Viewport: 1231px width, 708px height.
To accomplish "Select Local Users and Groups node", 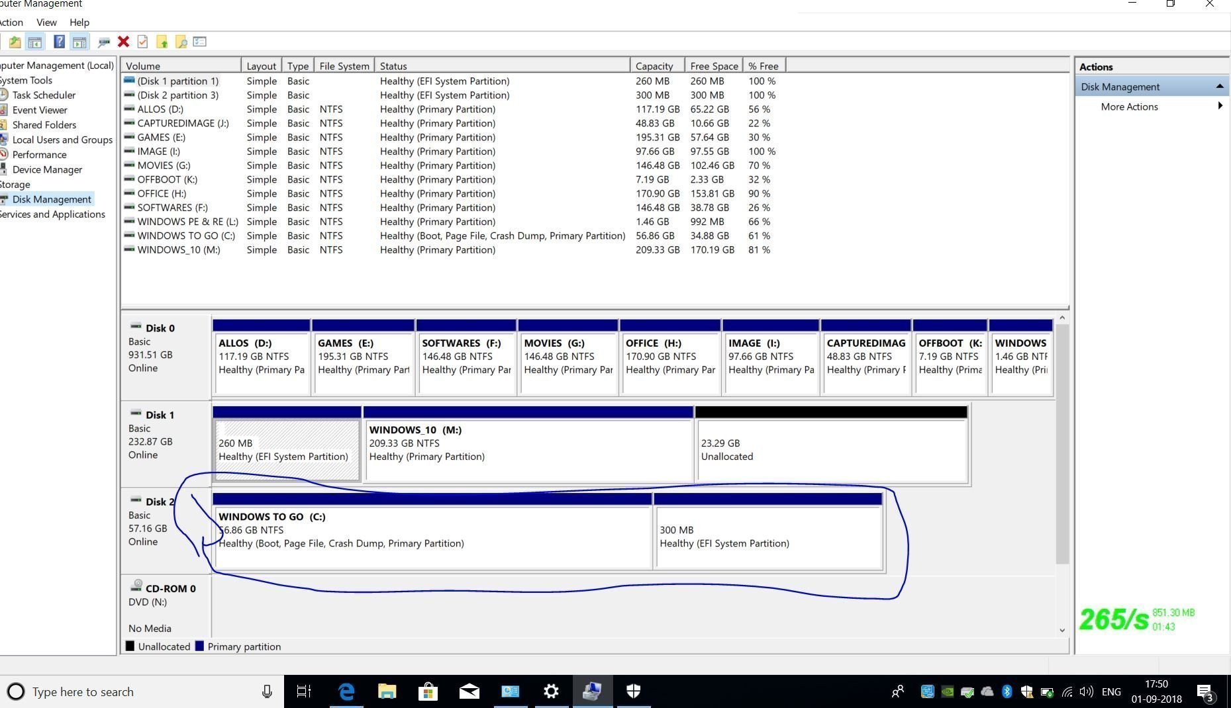I will click(x=62, y=140).
